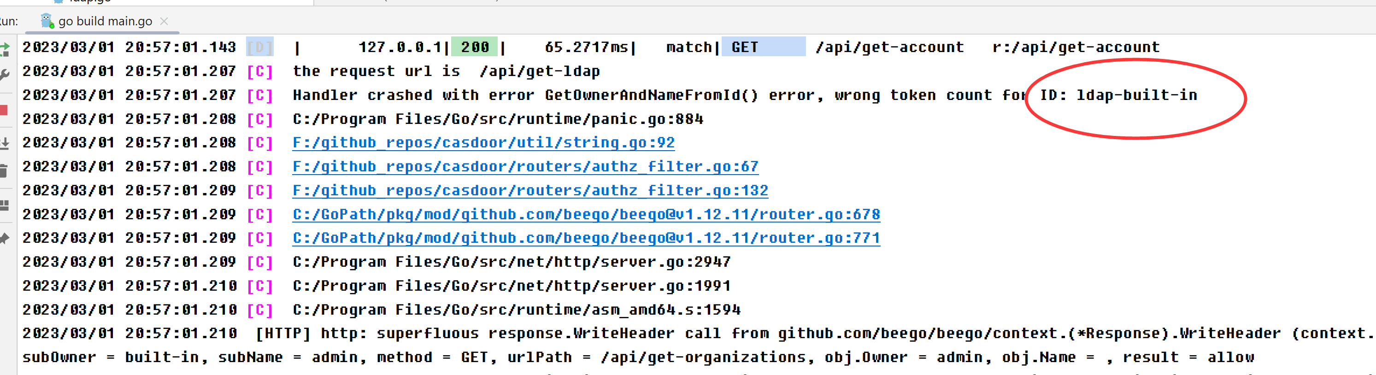Image resolution: width=1376 pixels, height=375 pixels.
Task: Open authz_filter.go line 132
Action: [530, 190]
